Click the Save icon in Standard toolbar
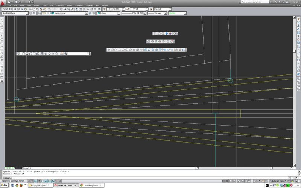The image size is (301, 188). click(11, 9)
